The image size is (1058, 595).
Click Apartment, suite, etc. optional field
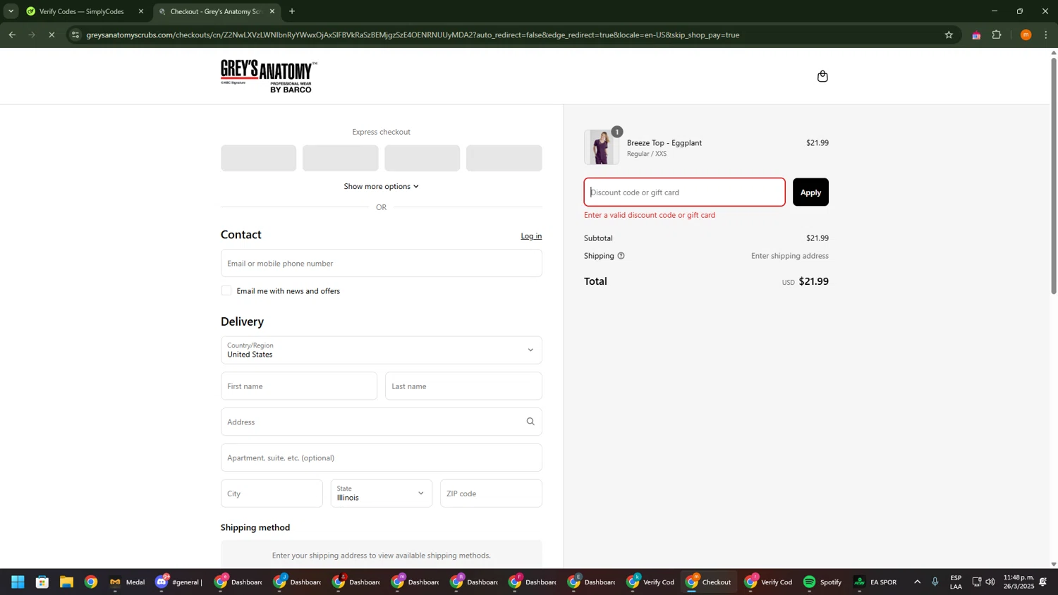pos(381,458)
